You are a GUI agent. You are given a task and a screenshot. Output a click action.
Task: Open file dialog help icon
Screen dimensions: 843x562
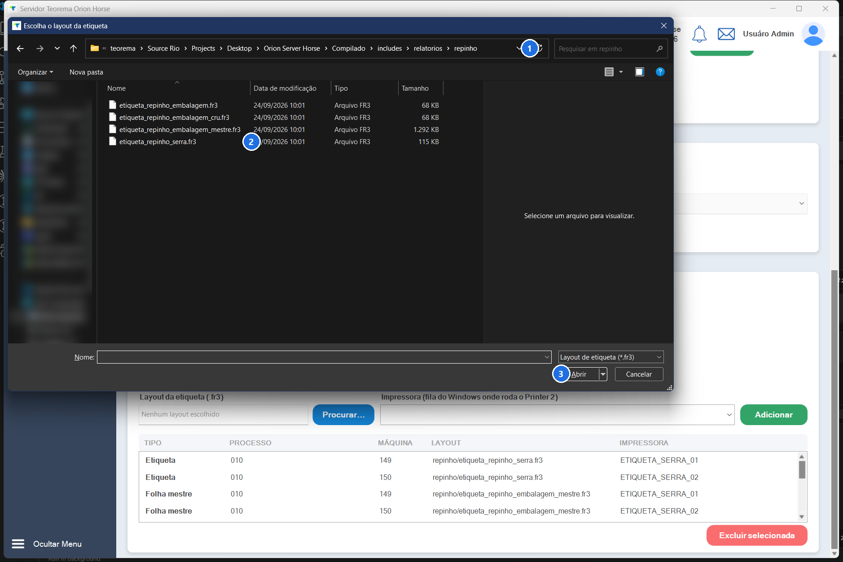coord(660,72)
